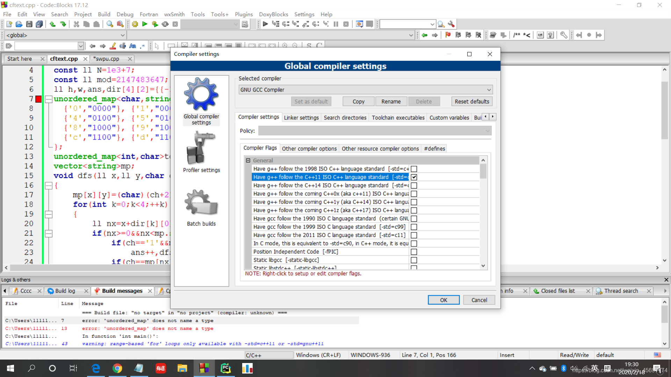
Task: Select the Batch builds icon
Action: point(201,208)
